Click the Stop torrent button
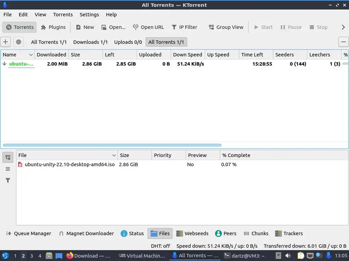Image resolution: width=349 pixels, height=261 pixels. [319, 27]
